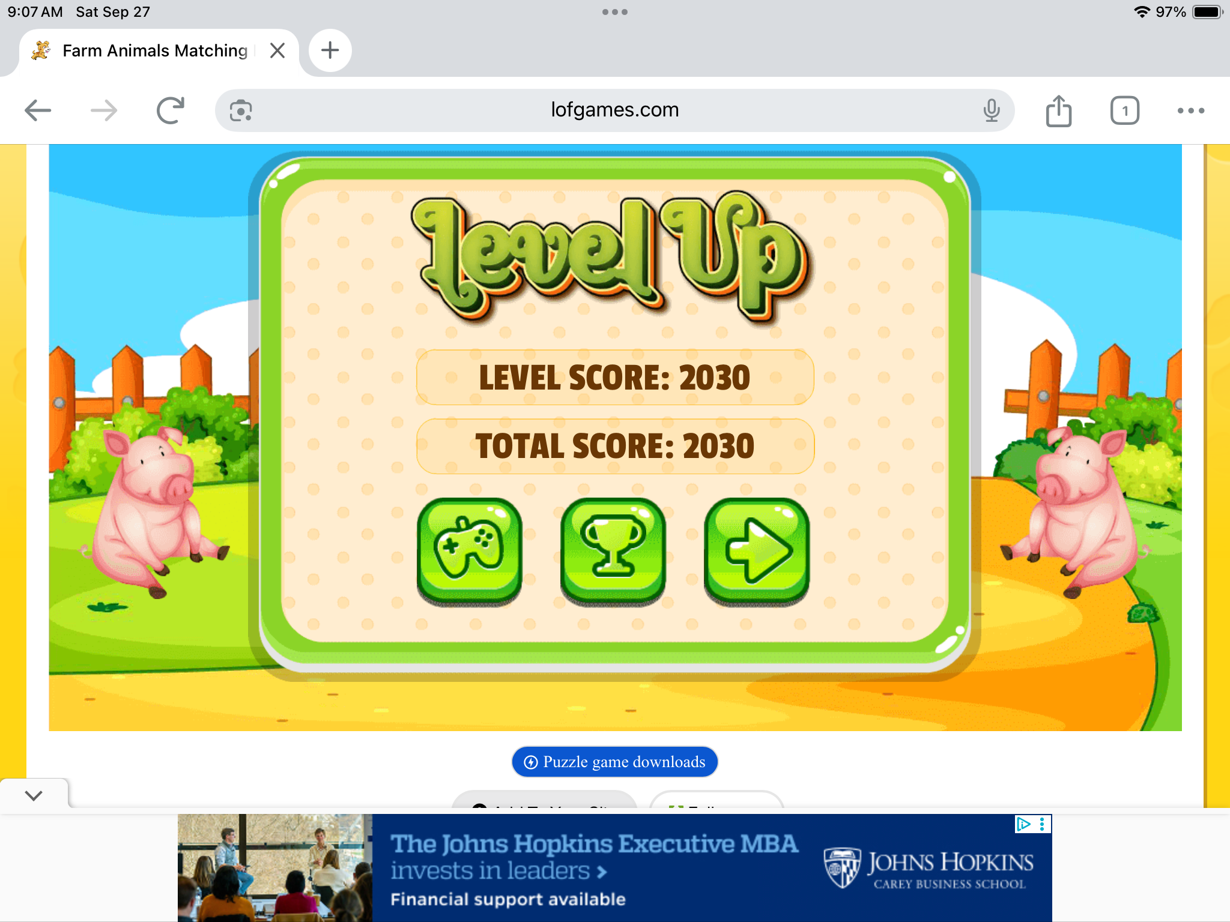
Task: Open a new tab with plus button
Action: (330, 50)
